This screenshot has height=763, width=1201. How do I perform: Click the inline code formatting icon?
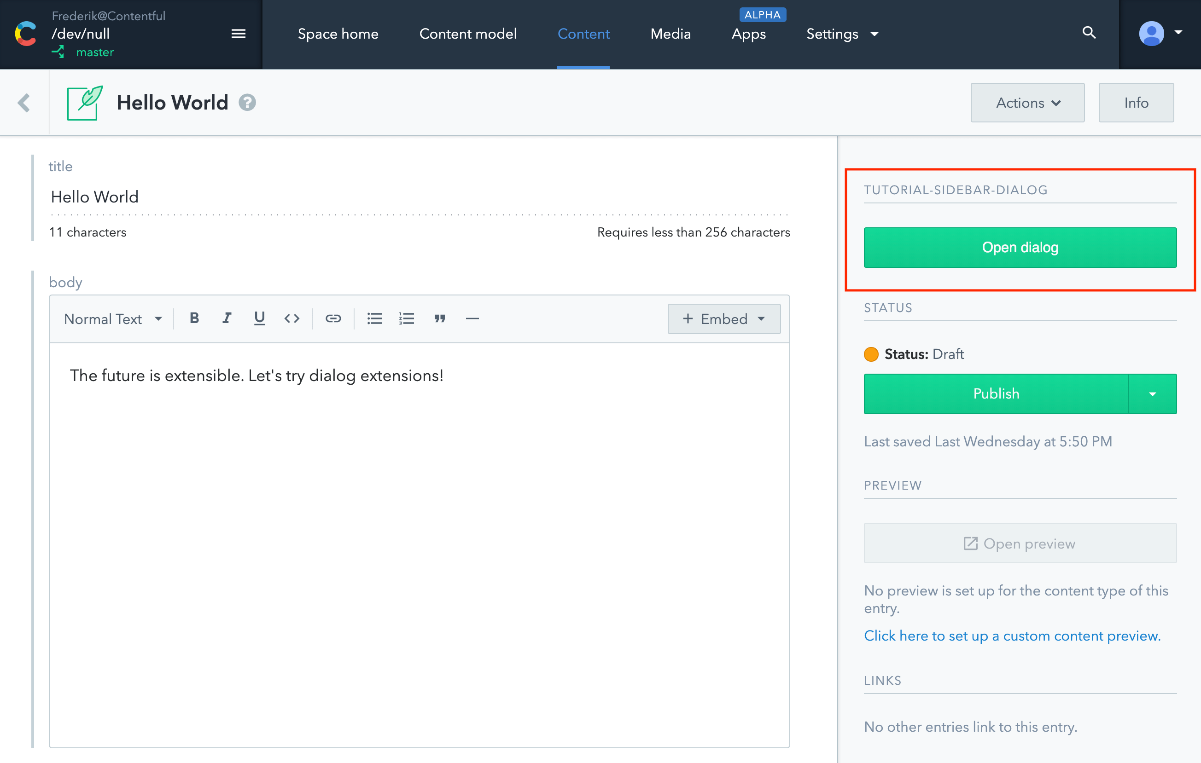coord(293,318)
